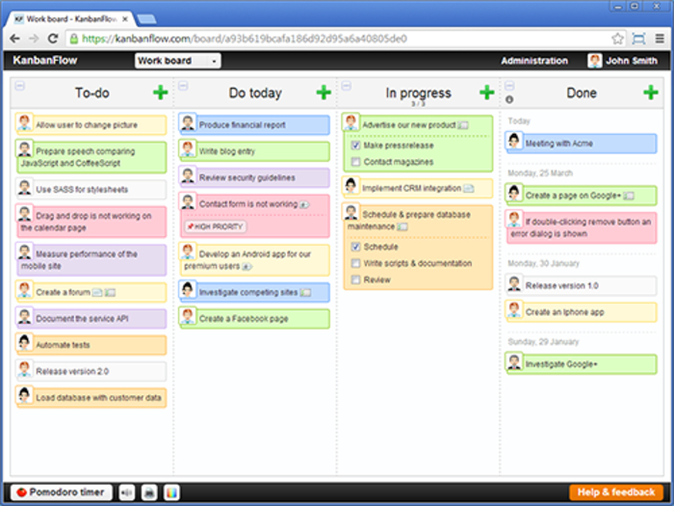Click the printer icon in the bottom bar
The width and height of the screenshot is (674, 506).
pos(149,493)
